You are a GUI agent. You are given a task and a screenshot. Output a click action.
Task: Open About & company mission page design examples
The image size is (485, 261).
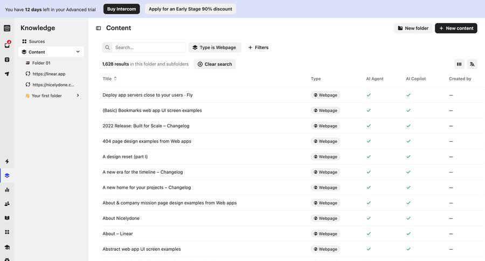(170, 203)
